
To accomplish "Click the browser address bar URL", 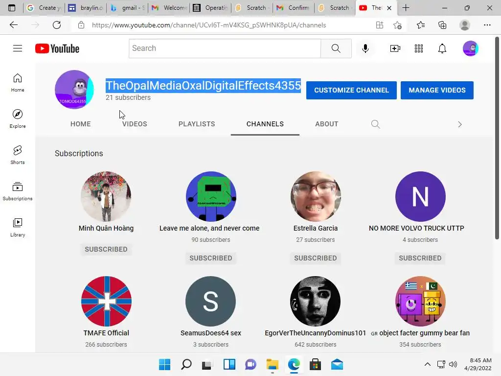I will (x=209, y=25).
